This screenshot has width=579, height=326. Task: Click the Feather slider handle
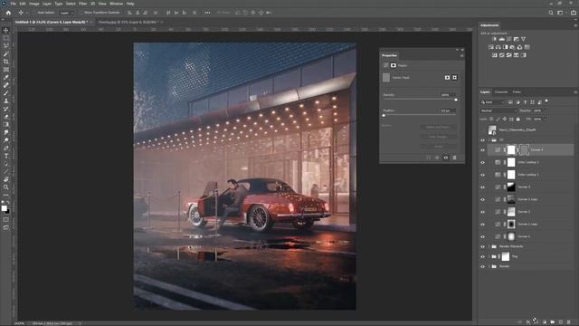click(384, 115)
